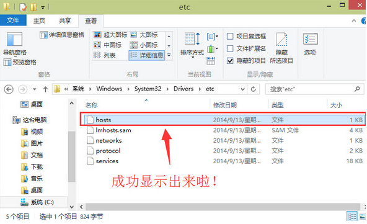Click the horizontal scrollbar left arrow
The width and height of the screenshot is (367, 224).
coord(81,207)
